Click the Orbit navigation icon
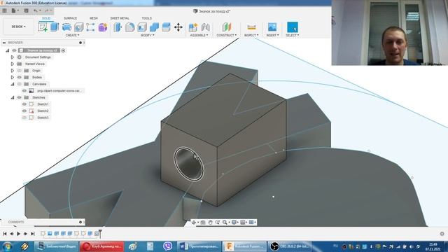448x252 pixels. pyautogui.click(x=194, y=223)
